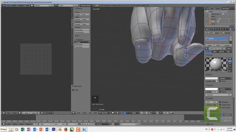Enable the diffuse Ramp checkbox
Viewport: 236px width, 132px height.
(x=220, y=81)
